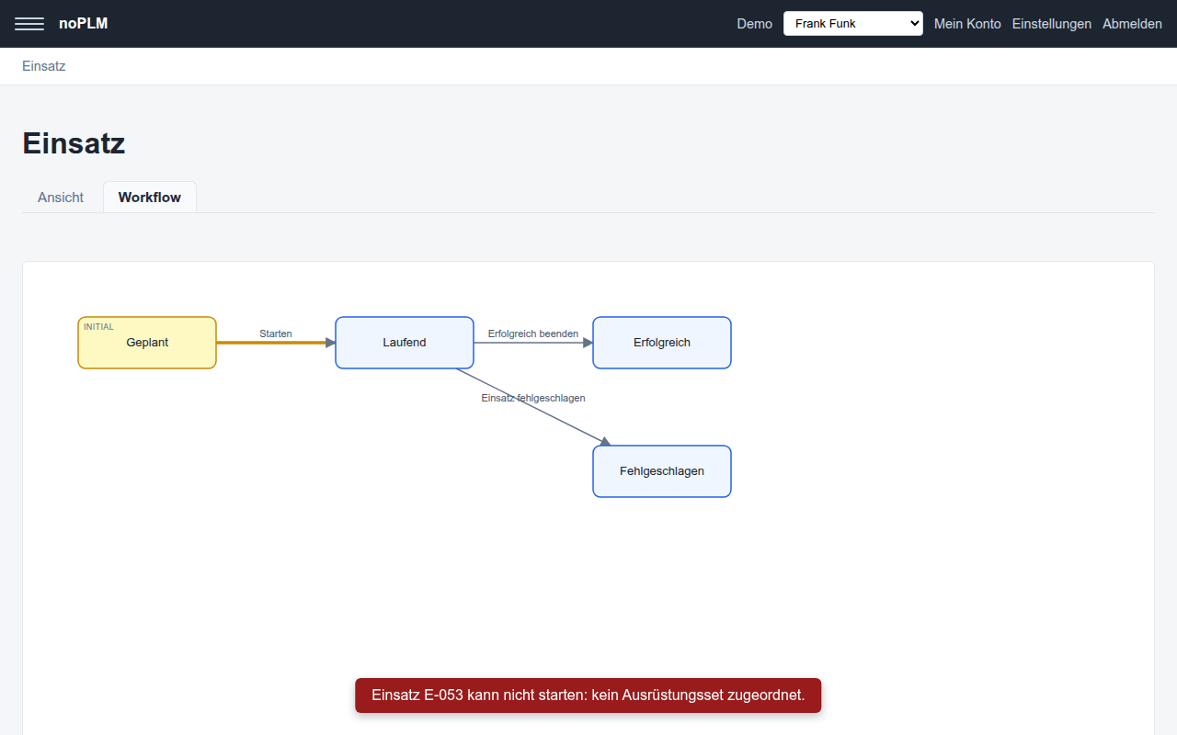Viewport: 1177px width, 735px height.
Task: Open the hamburger navigation menu
Action: coord(29,24)
